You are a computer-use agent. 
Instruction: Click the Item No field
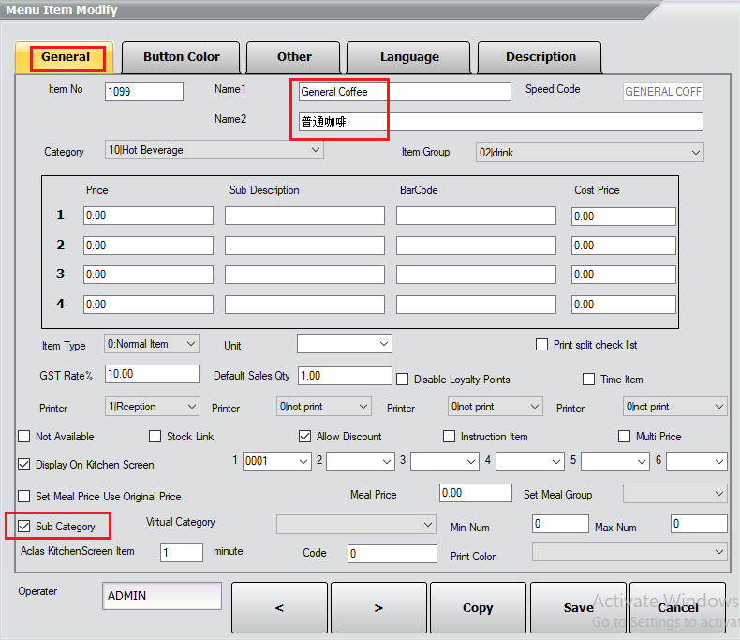(144, 92)
